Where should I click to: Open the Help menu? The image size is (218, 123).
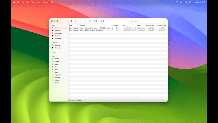[52, 2]
